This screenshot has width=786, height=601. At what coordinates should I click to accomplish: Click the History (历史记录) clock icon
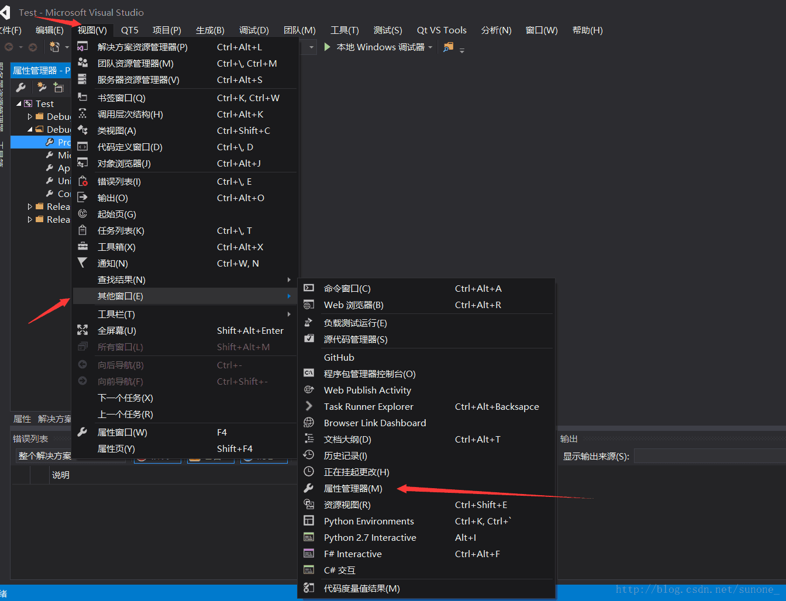[309, 455]
